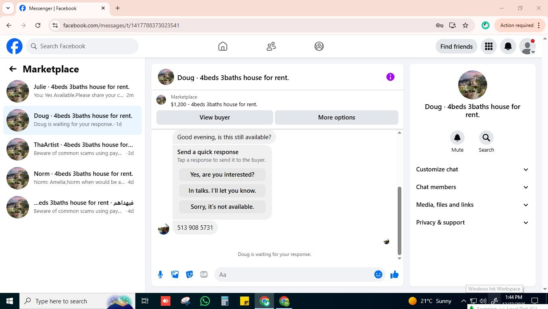
Task: Click Doug's profile picture in right panel
Action: pyautogui.click(x=473, y=85)
